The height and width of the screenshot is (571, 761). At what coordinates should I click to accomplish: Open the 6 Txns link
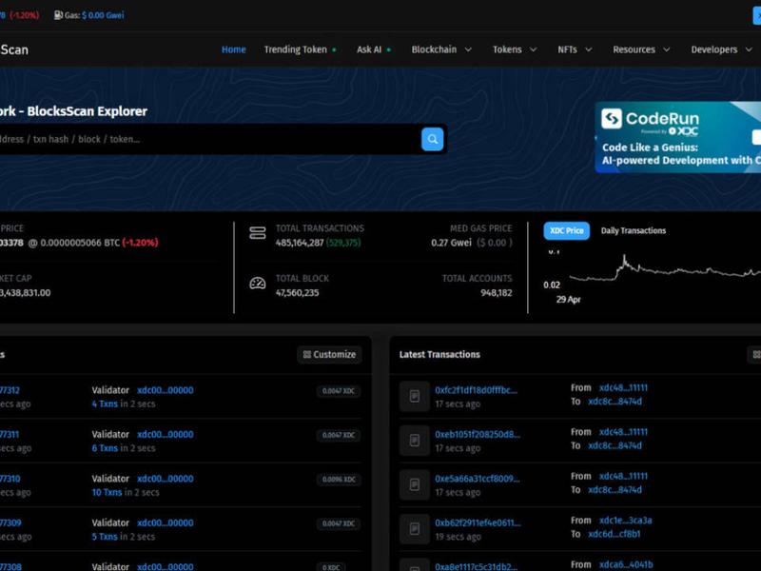coord(105,447)
